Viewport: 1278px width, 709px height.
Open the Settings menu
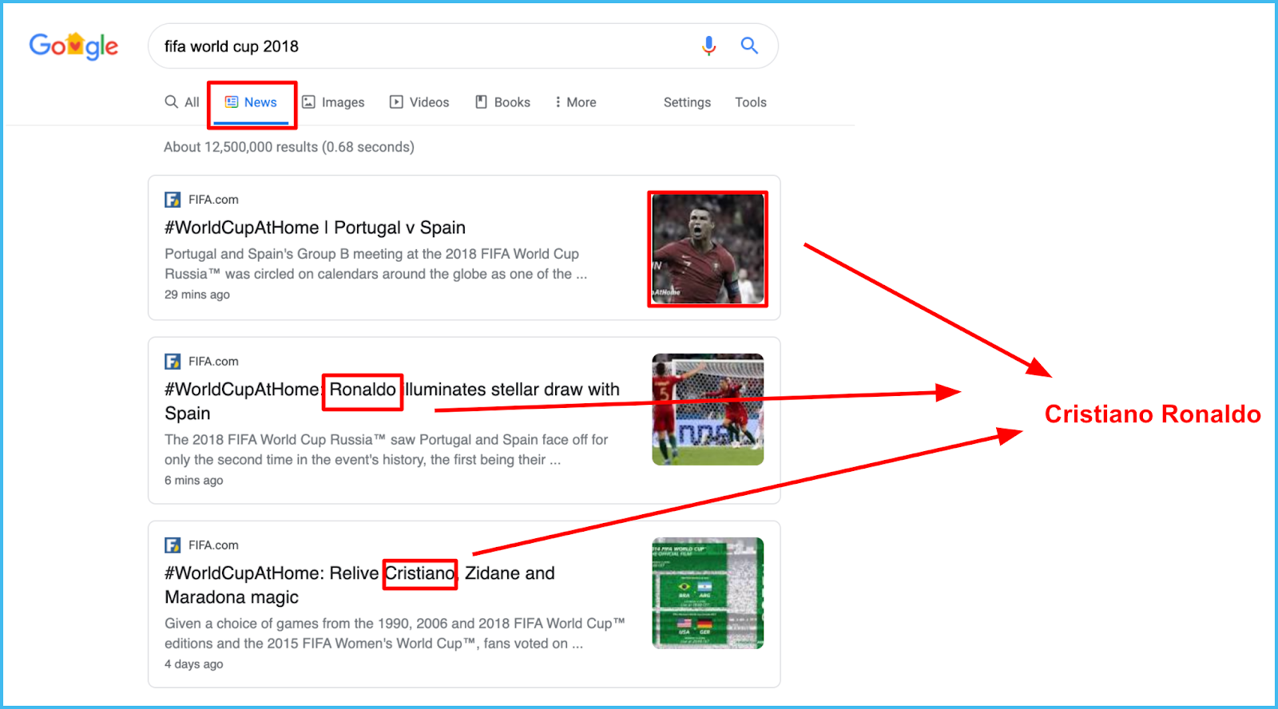pyautogui.click(x=687, y=102)
